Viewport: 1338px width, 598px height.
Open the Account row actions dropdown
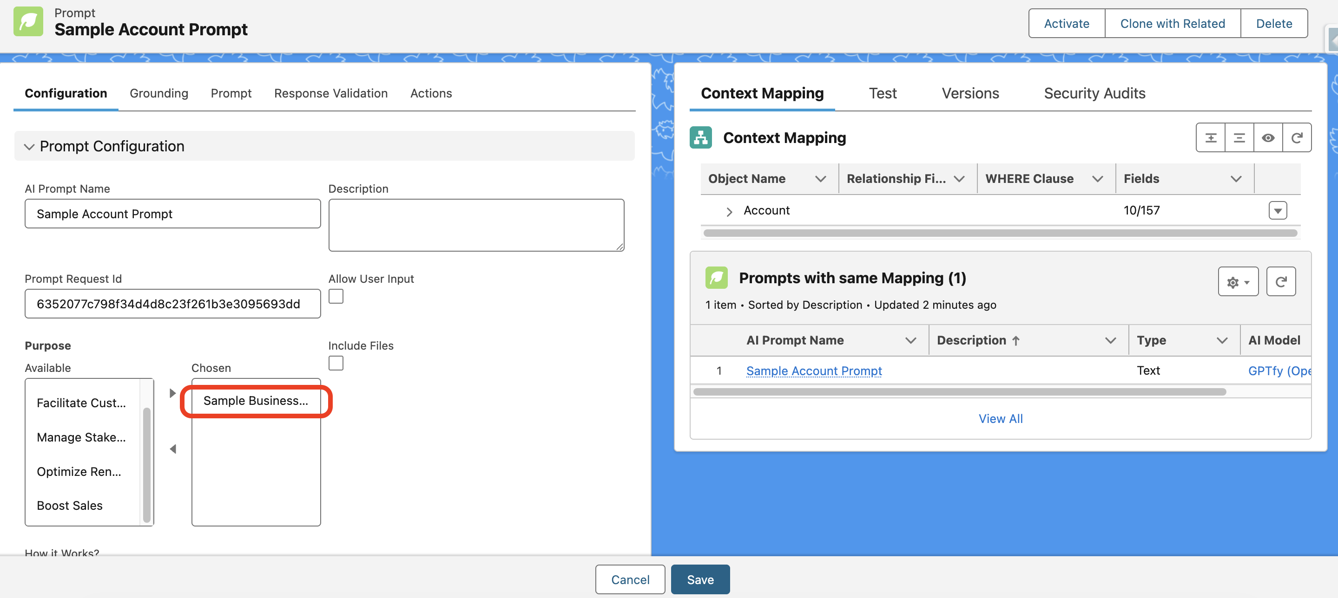pos(1277,211)
